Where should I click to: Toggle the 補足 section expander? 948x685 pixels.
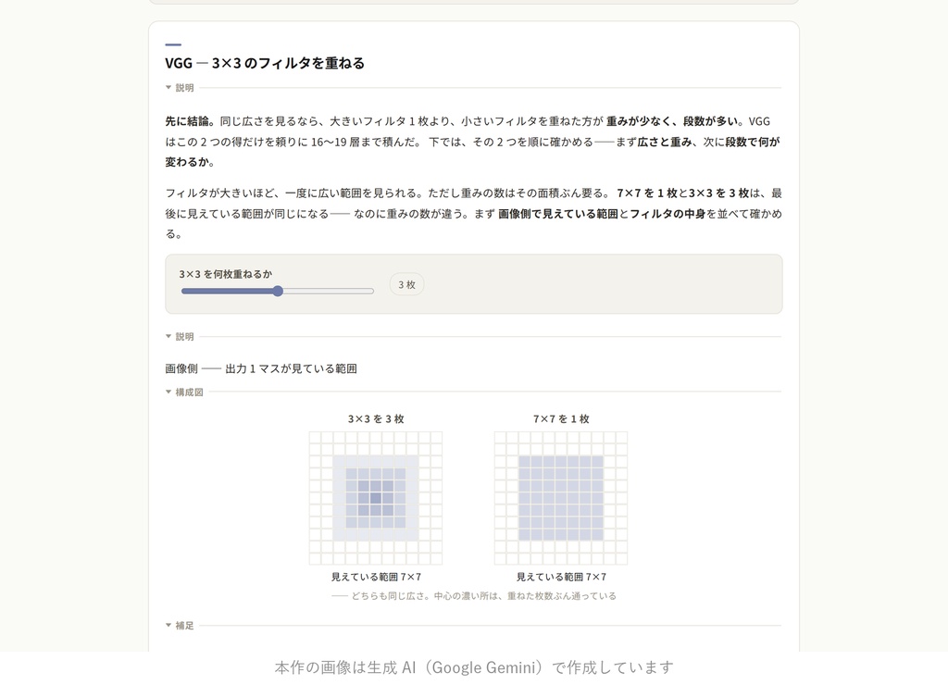click(x=180, y=626)
